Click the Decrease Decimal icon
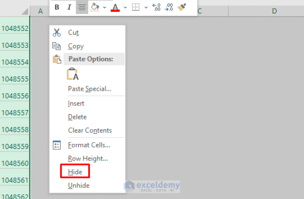 169,7
